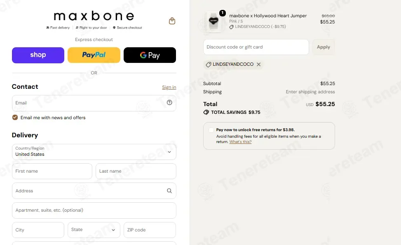Viewport: 401px width, 245px height.
Task: Click the Sign in link
Action: pos(169,87)
